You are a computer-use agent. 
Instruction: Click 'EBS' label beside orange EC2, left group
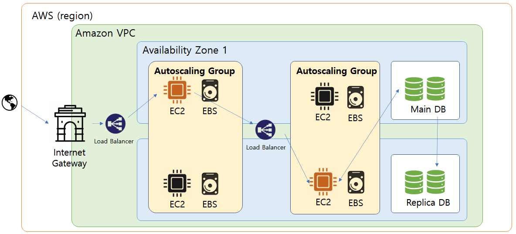pos(210,111)
